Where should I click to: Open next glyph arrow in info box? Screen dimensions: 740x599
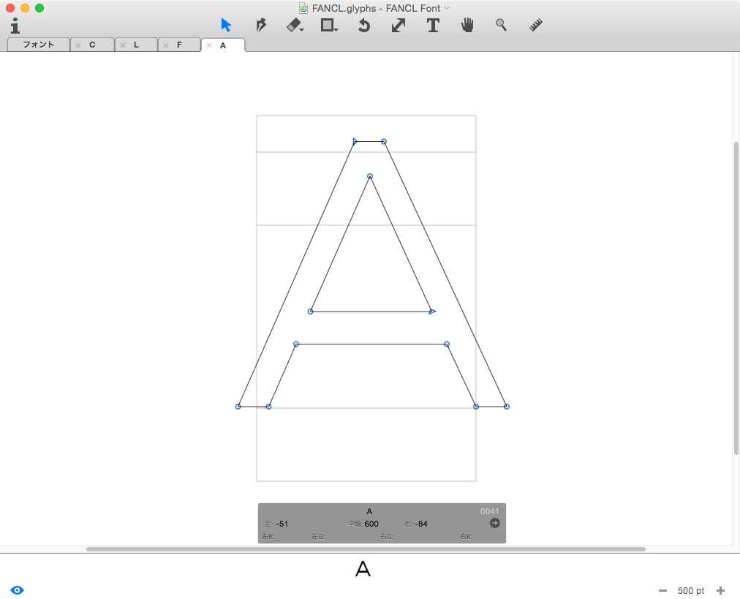[494, 523]
